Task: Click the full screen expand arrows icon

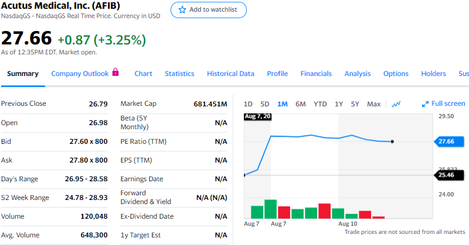Action: click(x=425, y=104)
